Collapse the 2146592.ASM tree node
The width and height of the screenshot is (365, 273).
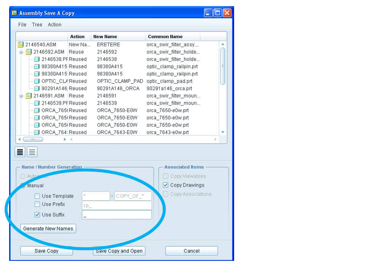pyautogui.click(x=21, y=52)
